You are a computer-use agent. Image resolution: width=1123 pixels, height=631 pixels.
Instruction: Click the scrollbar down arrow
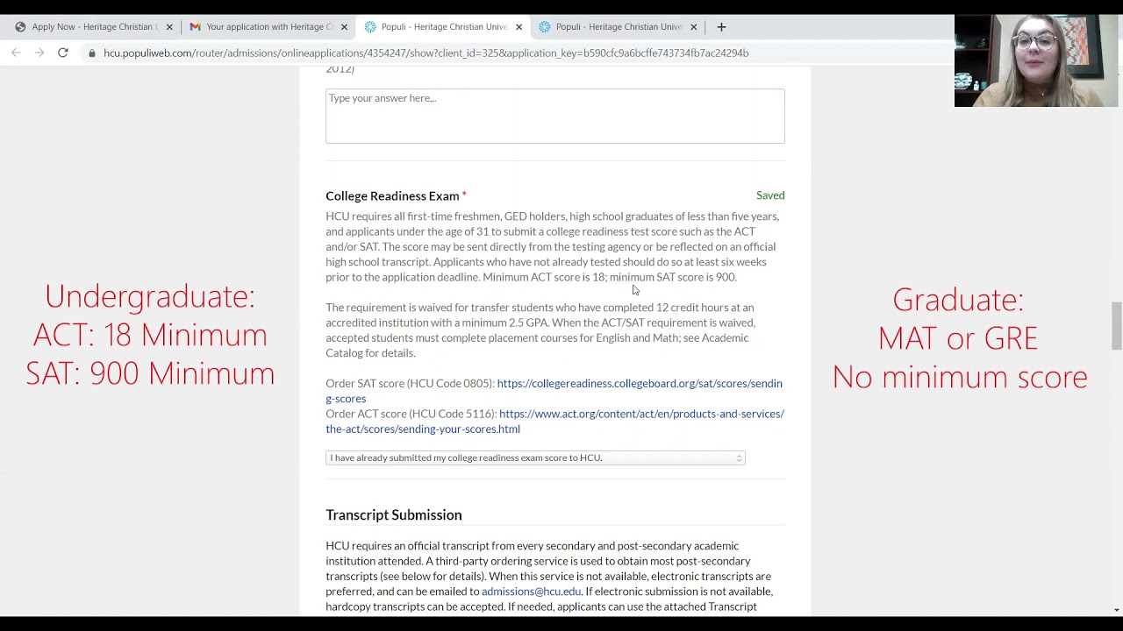pos(1116,610)
